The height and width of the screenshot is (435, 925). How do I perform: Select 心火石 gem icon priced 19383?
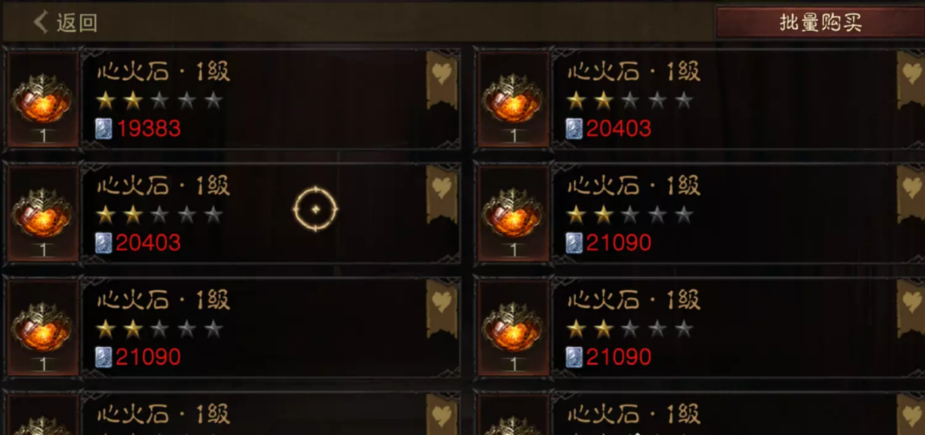point(42,99)
